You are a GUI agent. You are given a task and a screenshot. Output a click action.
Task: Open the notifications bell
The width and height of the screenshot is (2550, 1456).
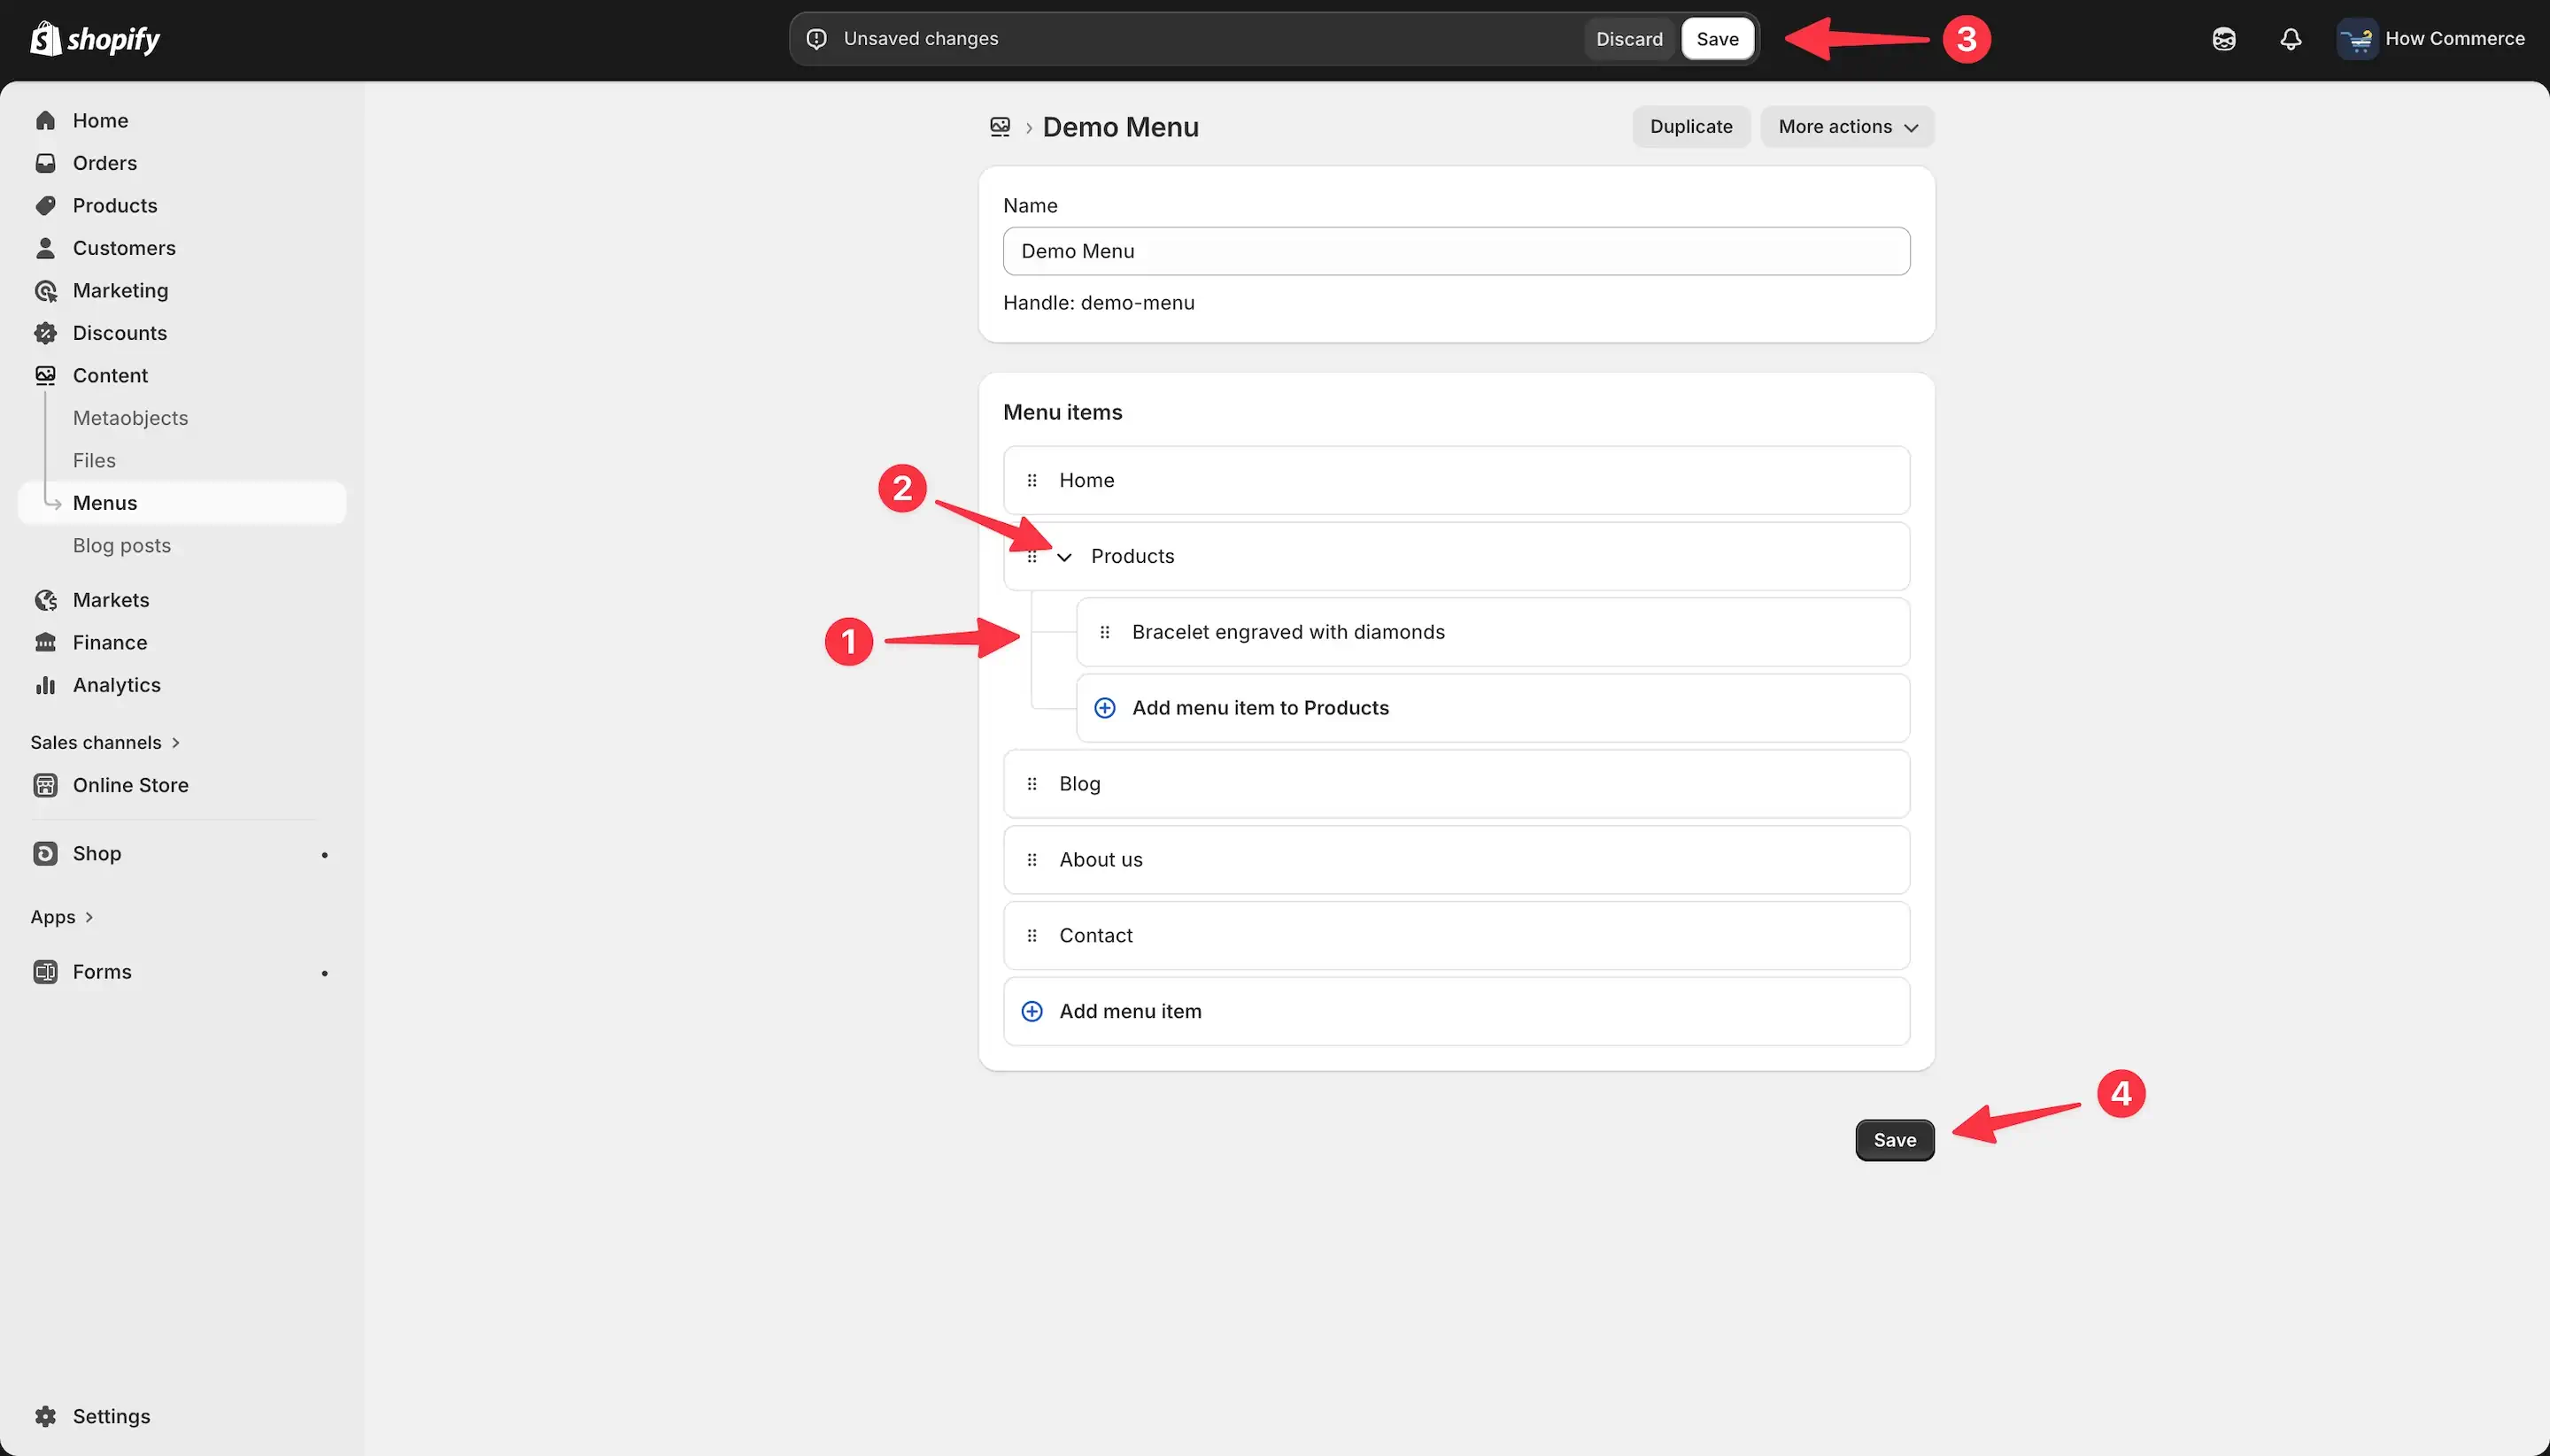[x=2290, y=39]
